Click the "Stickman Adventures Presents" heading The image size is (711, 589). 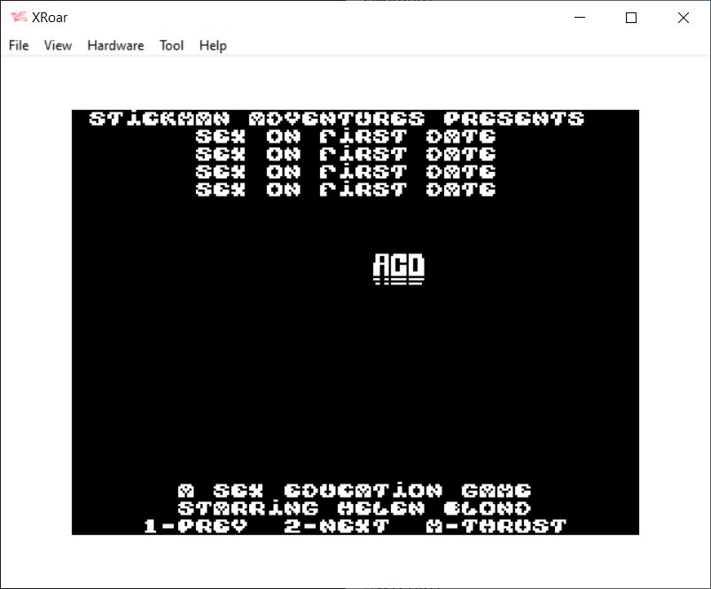pyautogui.click(x=337, y=119)
